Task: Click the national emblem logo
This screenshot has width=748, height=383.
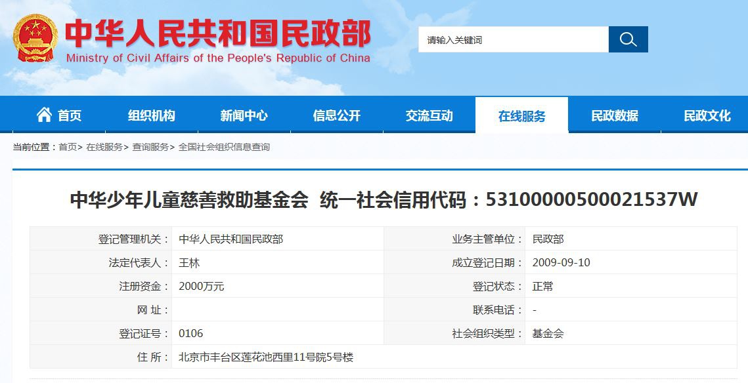Action: click(35, 38)
